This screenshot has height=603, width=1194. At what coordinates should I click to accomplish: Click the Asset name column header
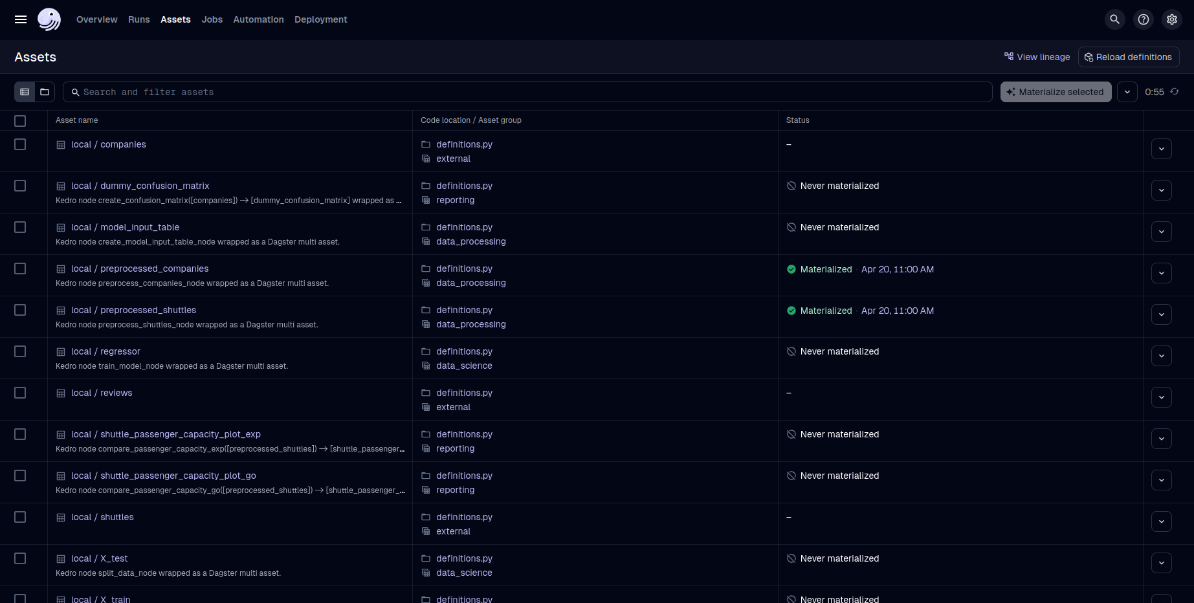77,120
